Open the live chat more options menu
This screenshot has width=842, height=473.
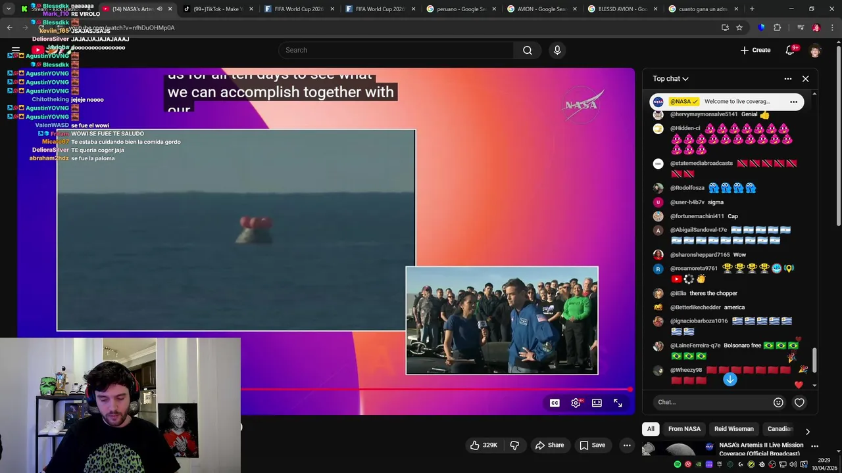pos(787,79)
